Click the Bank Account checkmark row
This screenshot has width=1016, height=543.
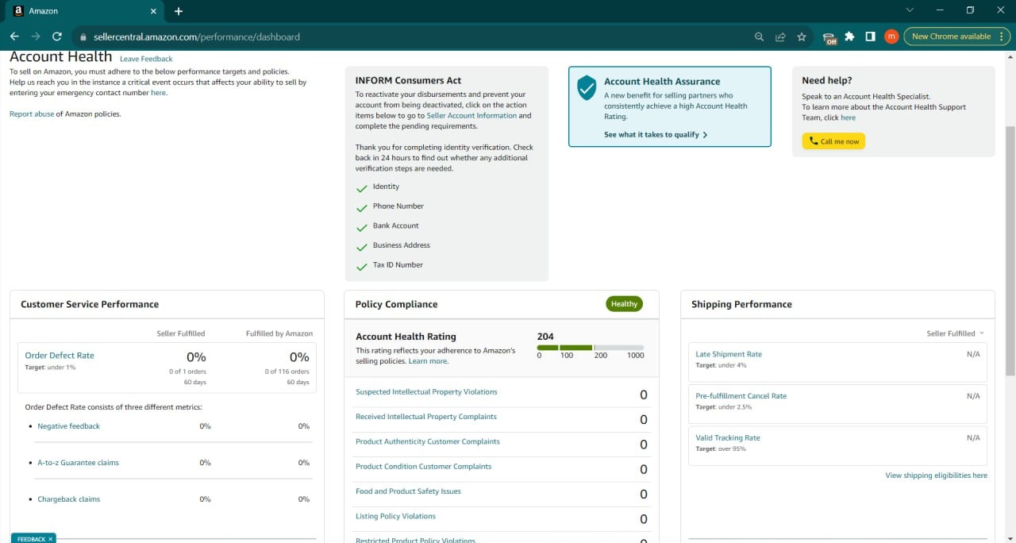point(387,226)
